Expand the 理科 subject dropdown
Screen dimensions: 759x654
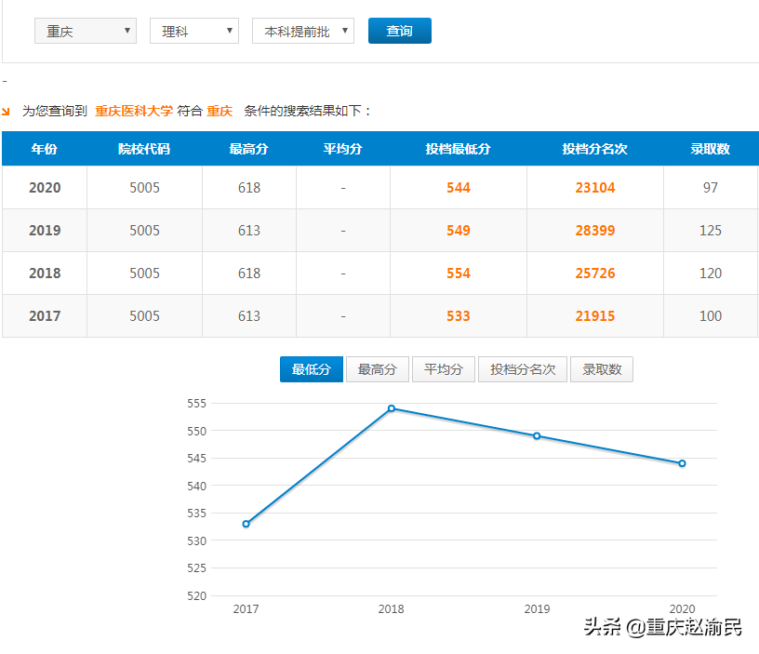193,31
